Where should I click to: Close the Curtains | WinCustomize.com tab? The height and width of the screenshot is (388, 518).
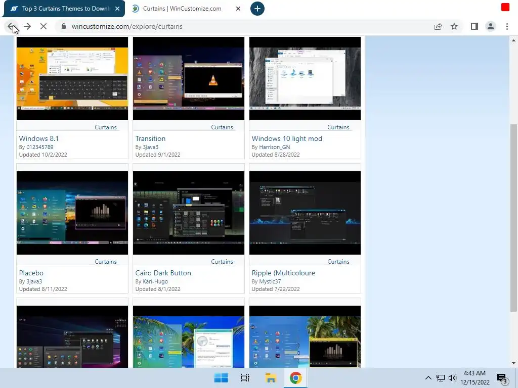coord(238,9)
